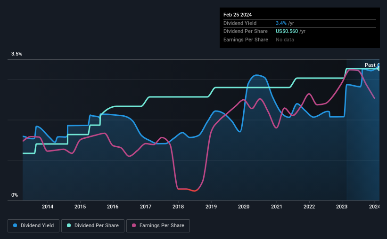This screenshot has width=387, height=239.
Task: Click the 'No data' earnings value
Action: click(x=285, y=40)
